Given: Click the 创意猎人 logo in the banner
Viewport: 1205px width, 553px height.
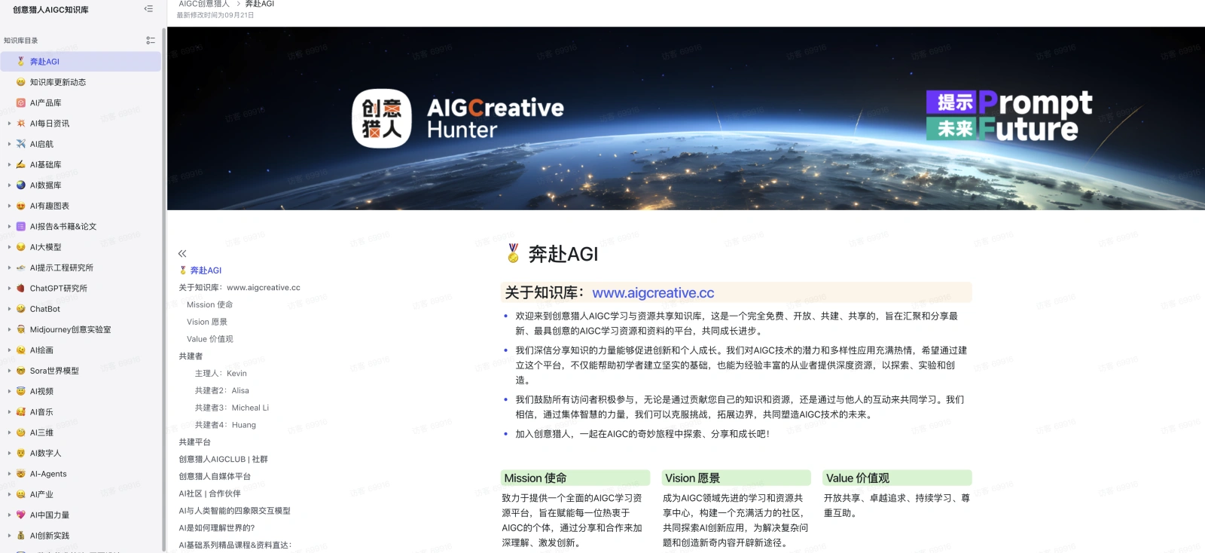Looking at the screenshot, I should click(x=382, y=119).
